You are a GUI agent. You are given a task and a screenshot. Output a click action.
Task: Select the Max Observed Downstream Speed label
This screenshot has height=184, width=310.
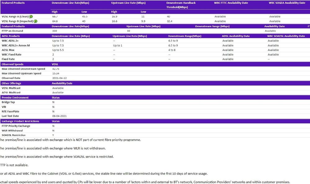click(x=23, y=69)
